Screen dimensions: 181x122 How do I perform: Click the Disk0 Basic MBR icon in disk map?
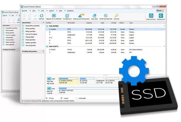coord(49,79)
